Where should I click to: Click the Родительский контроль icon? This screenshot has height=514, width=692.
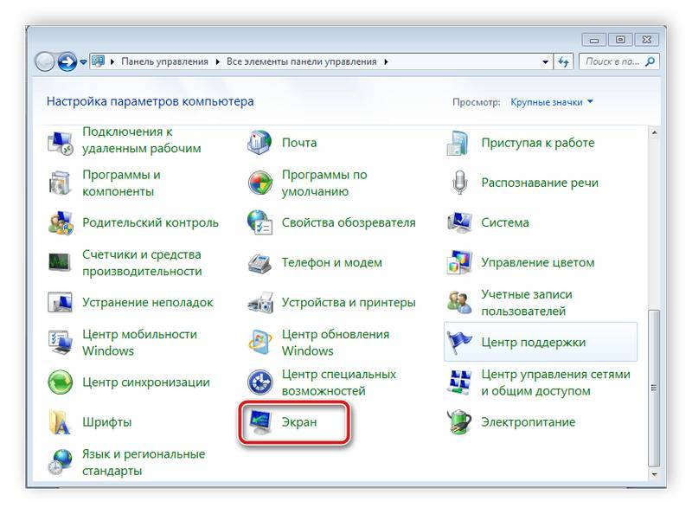click(60, 222)
